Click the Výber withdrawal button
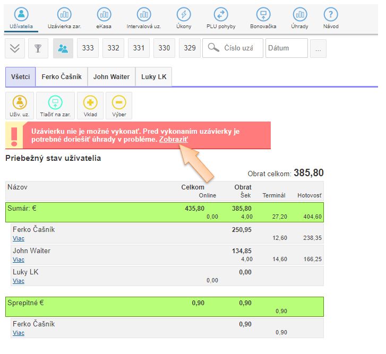 119,106
